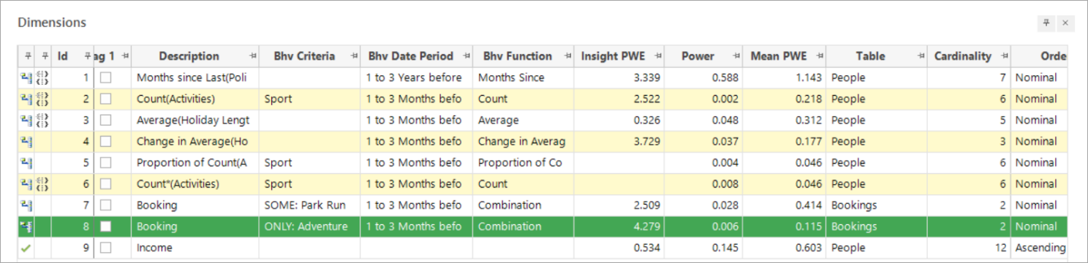Click the 'Ascending' order cell on Income row
Screen dimensions: 1088x263
(1040, 248)
